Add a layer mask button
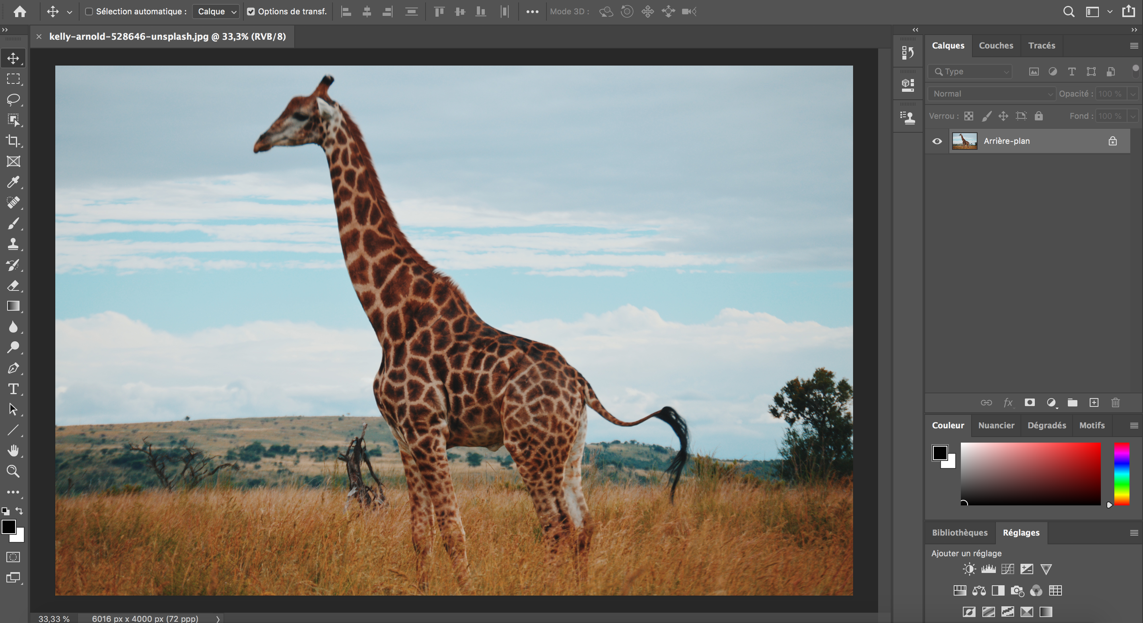Image resolution: width=1143 pixels, height=623 pixels. coord(1029,402)
